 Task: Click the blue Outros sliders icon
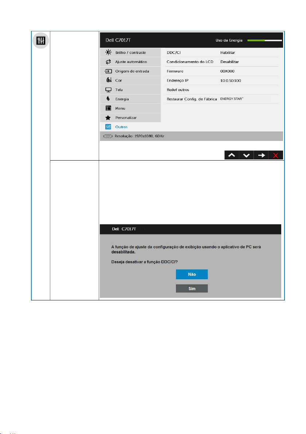point(108,127)
